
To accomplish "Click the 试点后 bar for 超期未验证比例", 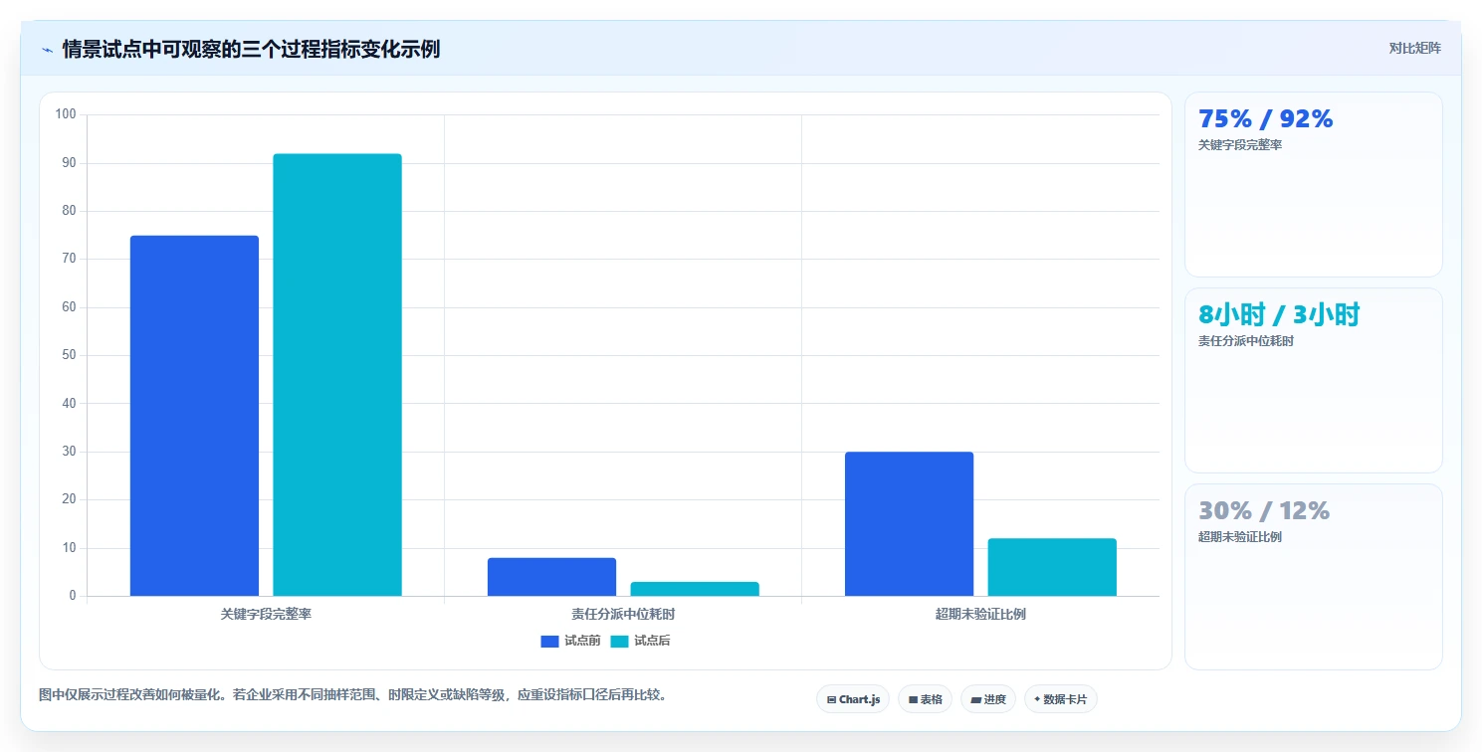I will click(1052, 567).
